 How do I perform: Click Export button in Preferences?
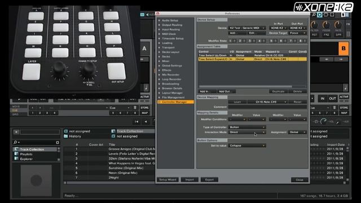click(209, 179)
